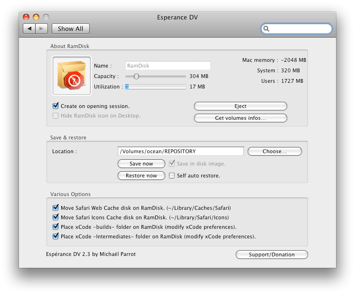
Task: Click the About RamDisk section heading
Action: pyautogui.click(x=70, y=46)
